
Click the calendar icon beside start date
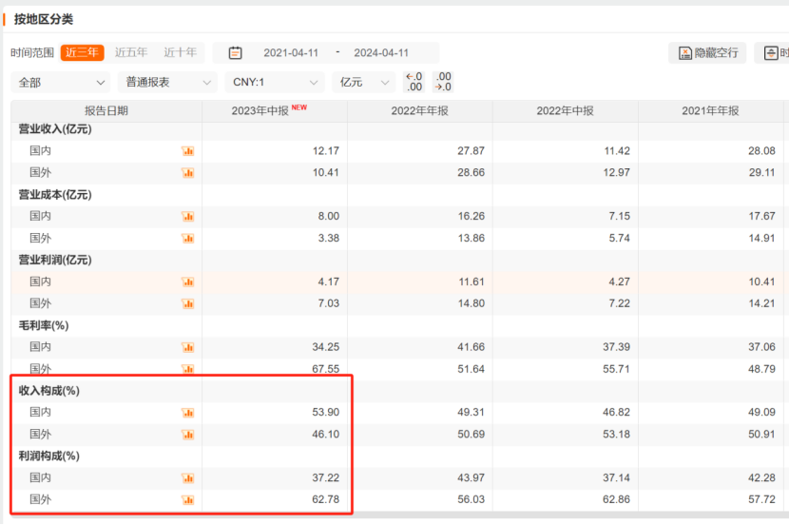point(236,53)
